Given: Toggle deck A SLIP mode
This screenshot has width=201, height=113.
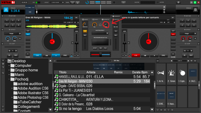Looking at the screenshot, I should click(x=28, y=31).
